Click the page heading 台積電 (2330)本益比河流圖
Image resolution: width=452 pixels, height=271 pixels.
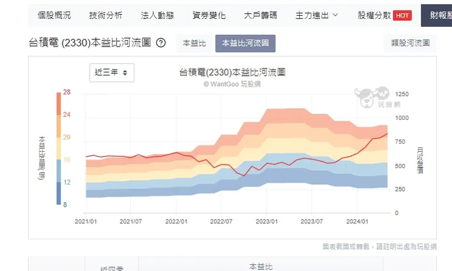pos(90,43)
